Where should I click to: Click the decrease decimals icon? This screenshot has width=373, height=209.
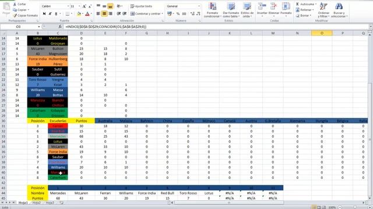(x=198, y=14)
